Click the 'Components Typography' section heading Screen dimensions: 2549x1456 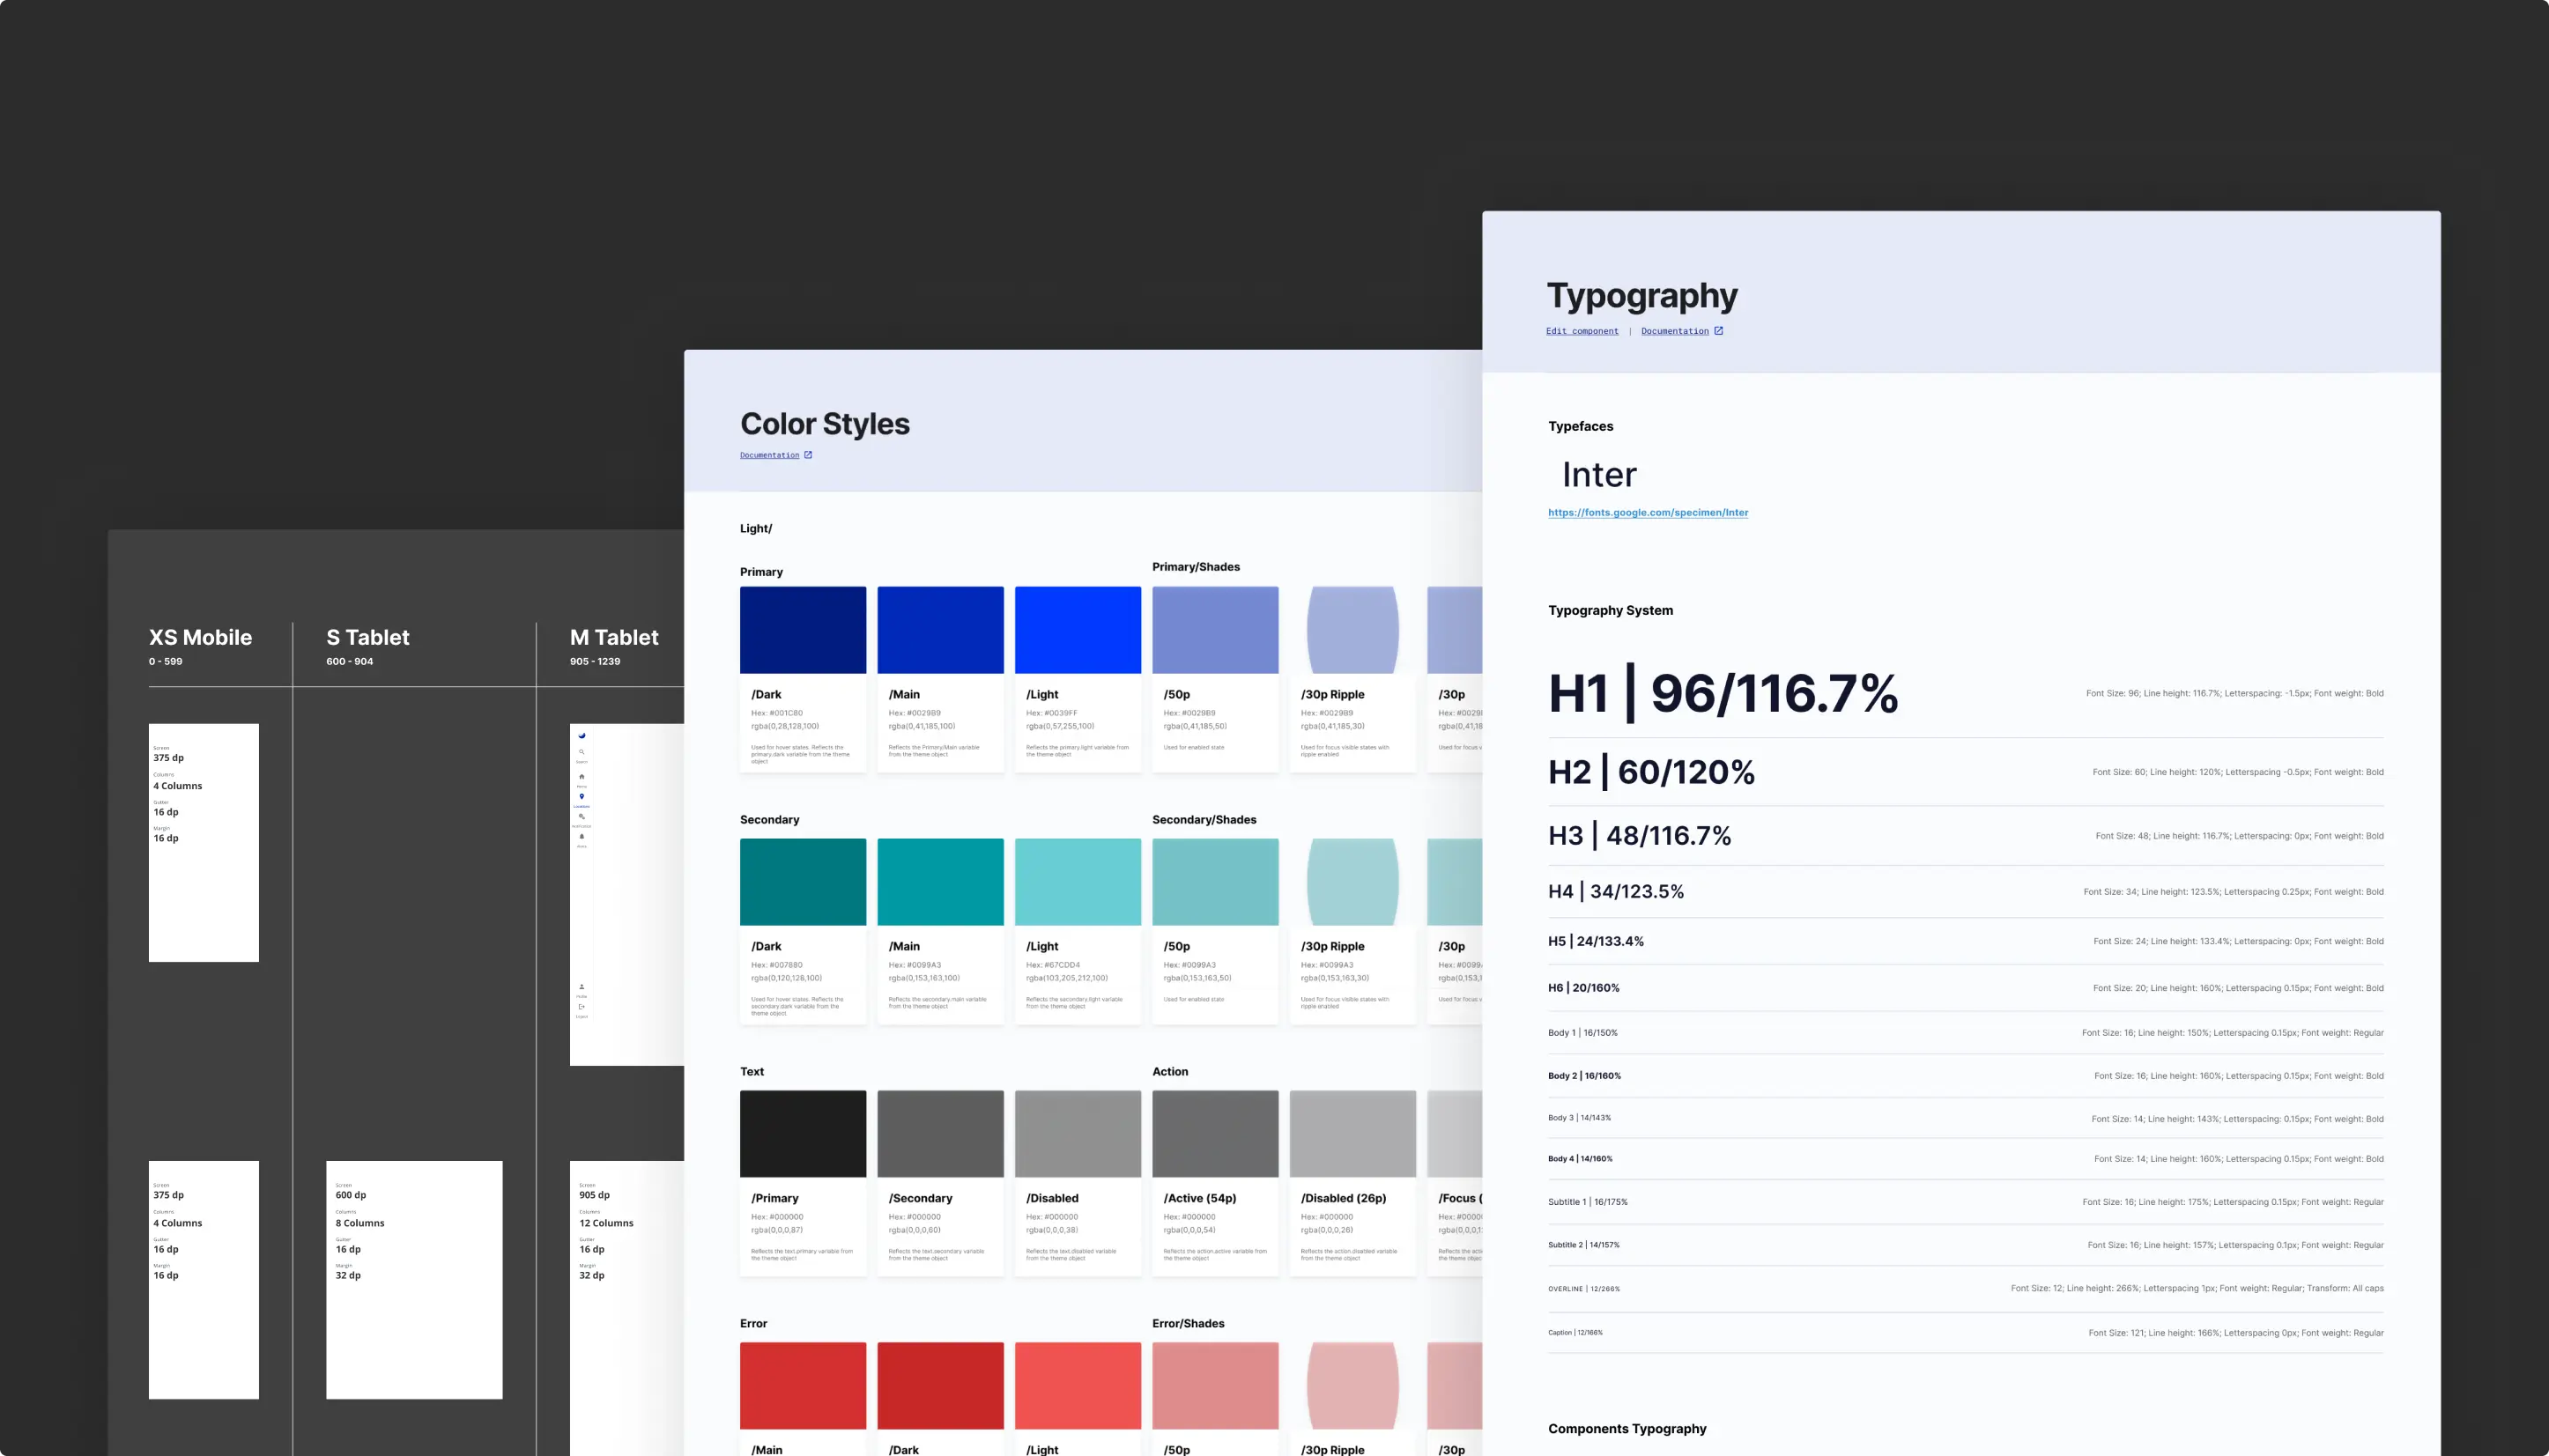pos(1627,1429)
